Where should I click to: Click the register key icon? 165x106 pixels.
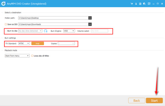coord(136,4)
